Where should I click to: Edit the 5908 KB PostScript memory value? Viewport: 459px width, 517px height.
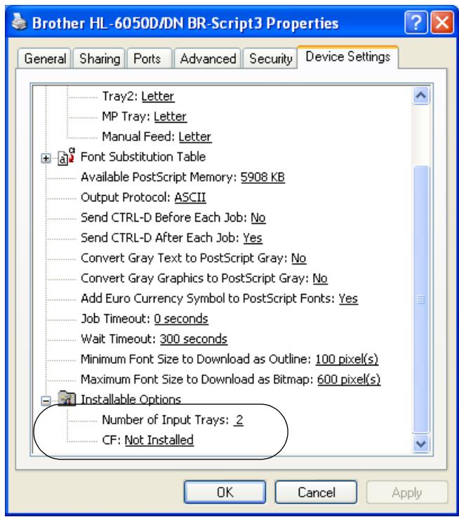click(x=262, y=177)
